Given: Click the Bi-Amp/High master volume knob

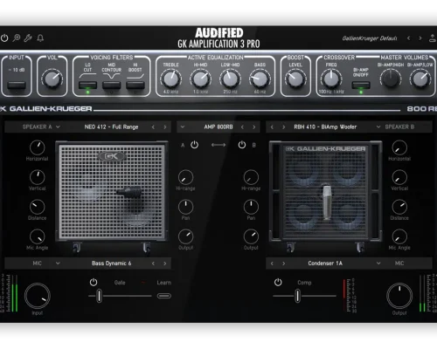Looking at the screenshot, I should (391, 79).
